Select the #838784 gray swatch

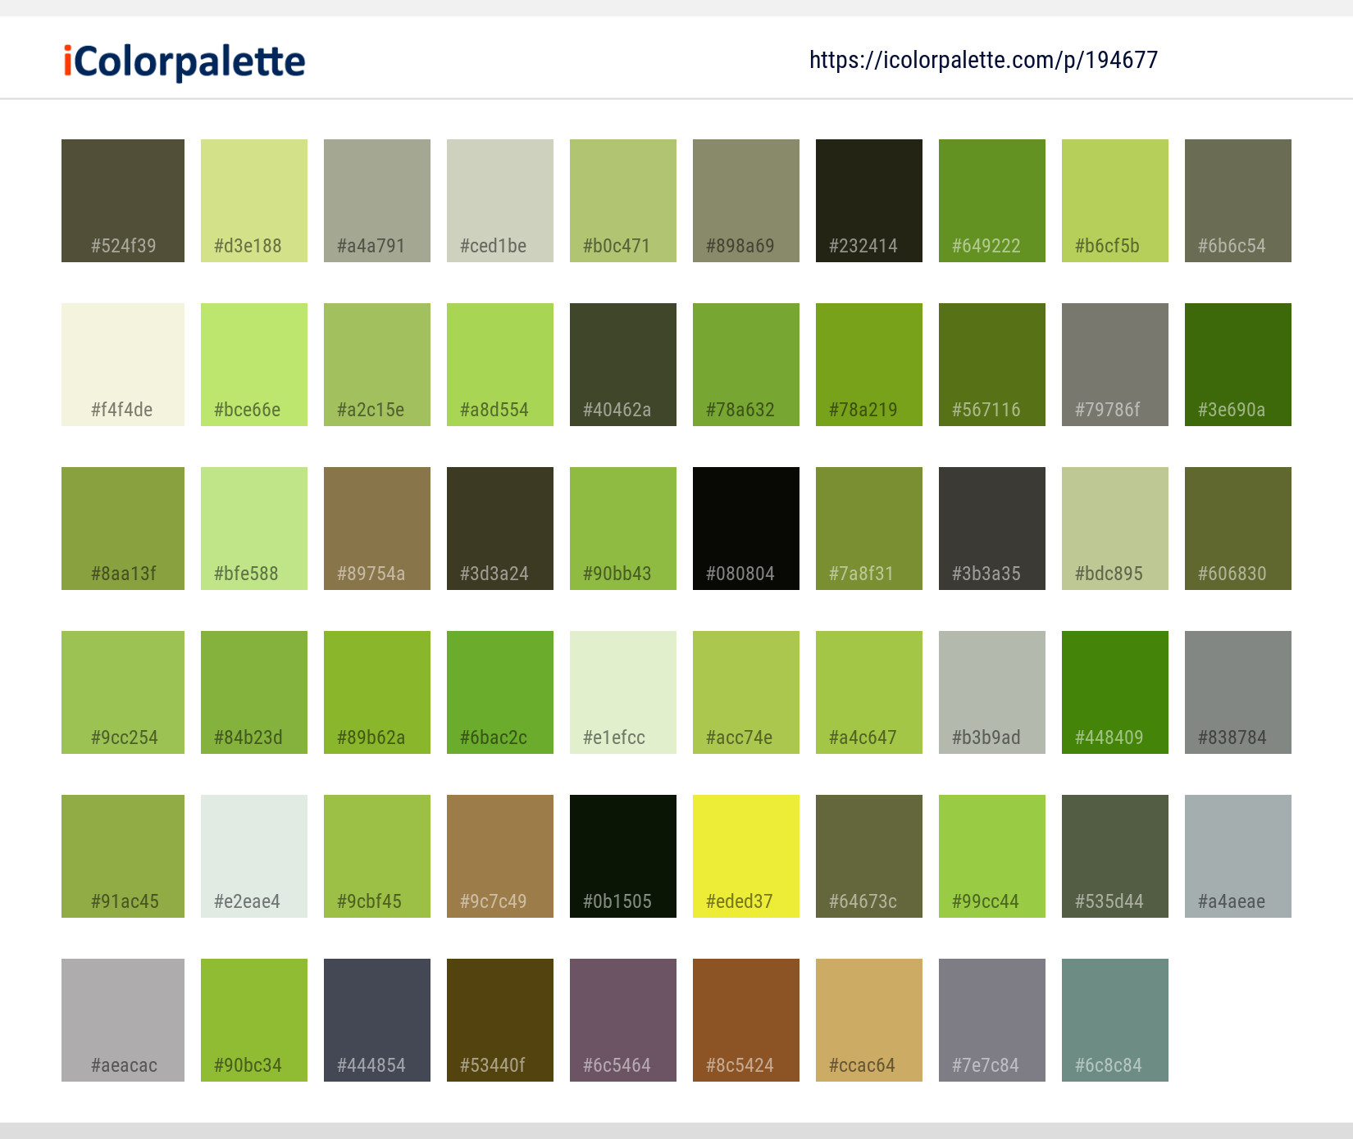click(x=1238, y=692)
